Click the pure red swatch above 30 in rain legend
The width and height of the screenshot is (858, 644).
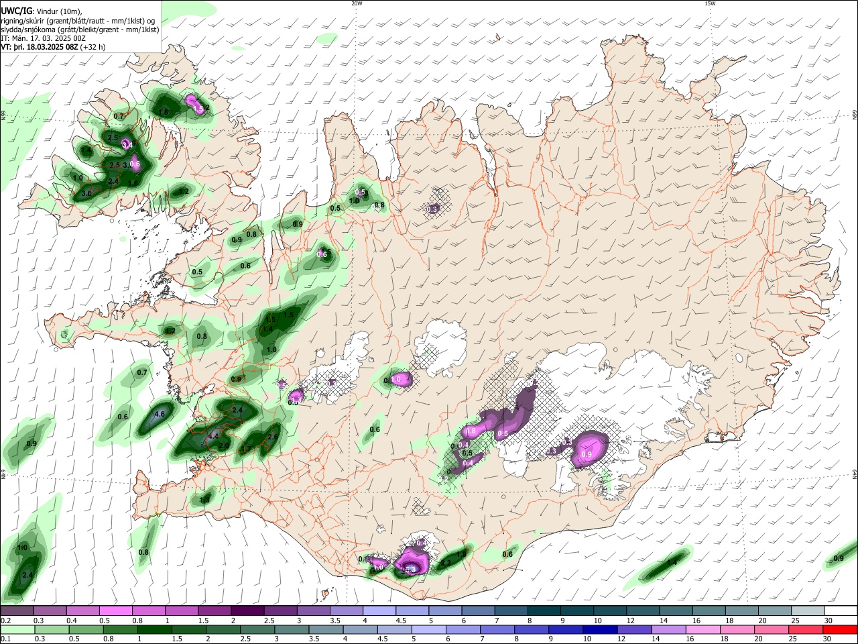840,629
